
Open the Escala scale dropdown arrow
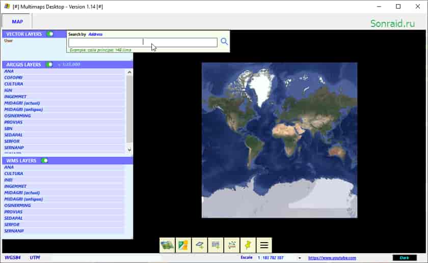point(300,258)
